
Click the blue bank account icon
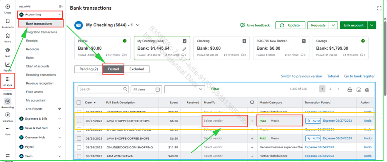coord(79,25)
